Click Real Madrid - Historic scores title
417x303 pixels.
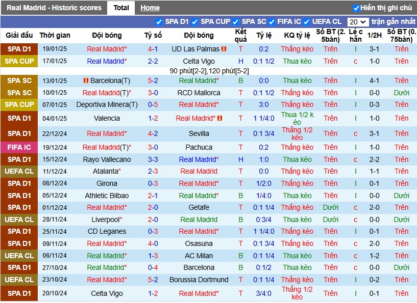click(54, 8)
